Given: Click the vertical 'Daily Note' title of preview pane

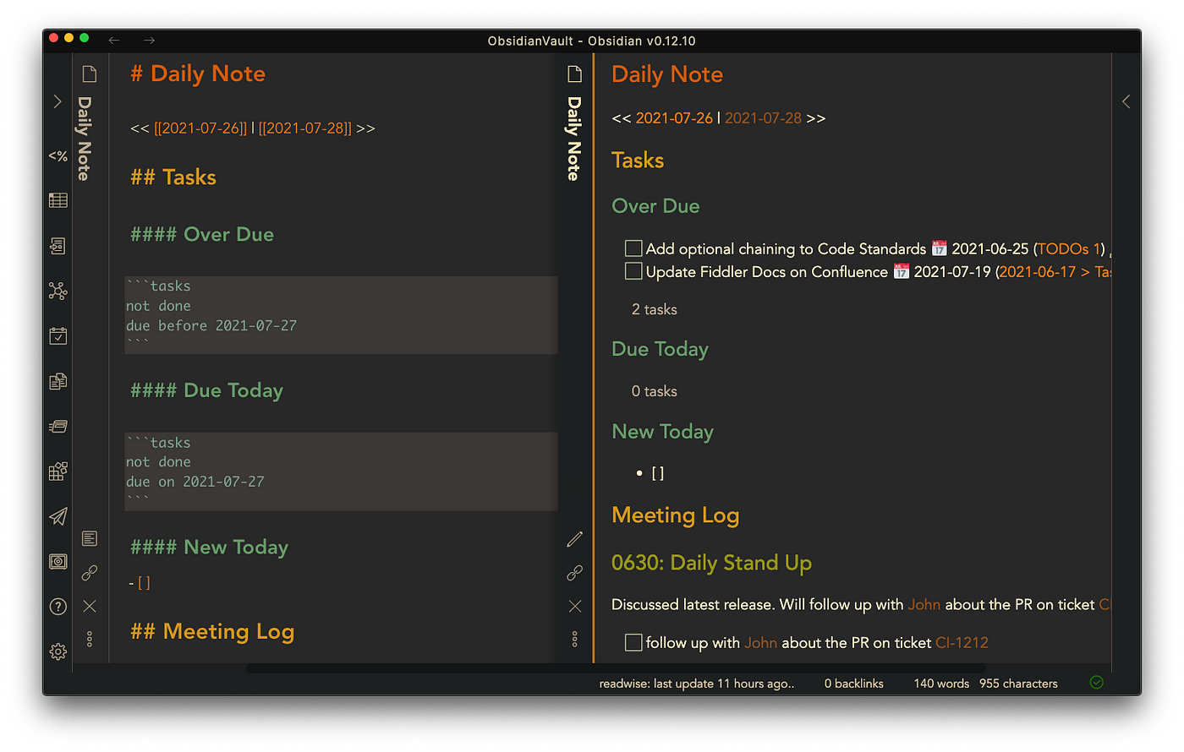Looking at the screenshot, I should point(574,139).
